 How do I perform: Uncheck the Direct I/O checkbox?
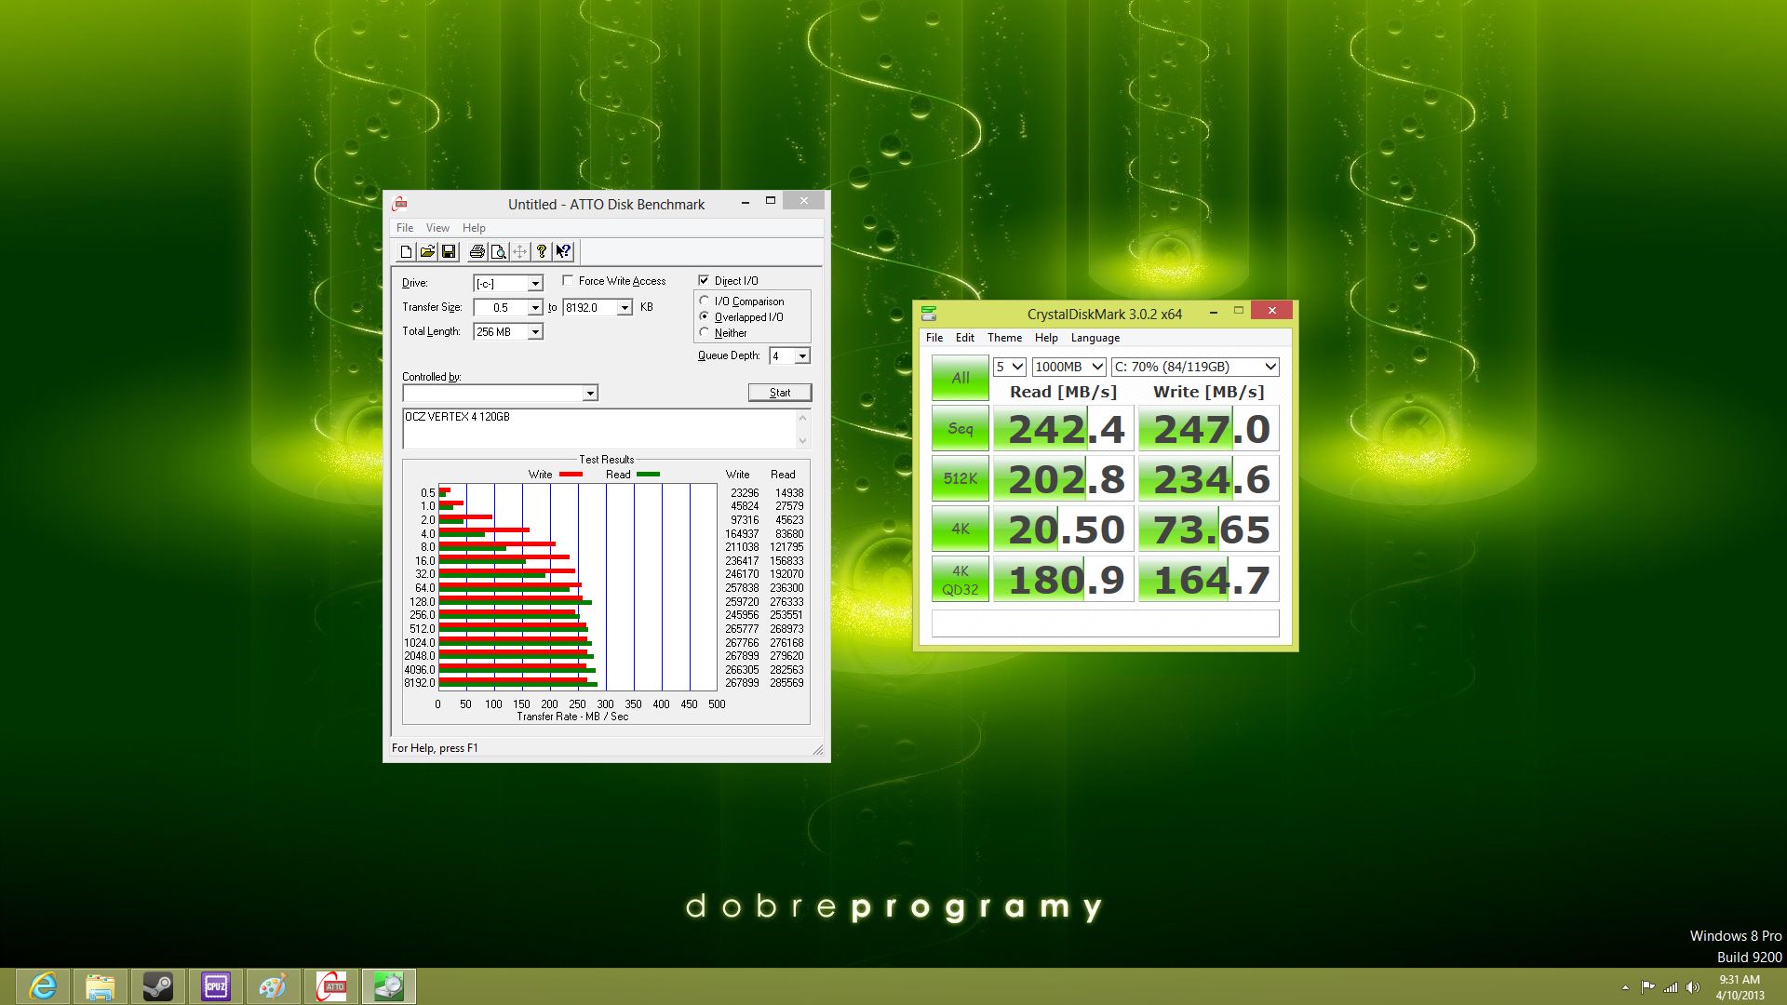tap(704, 280)
